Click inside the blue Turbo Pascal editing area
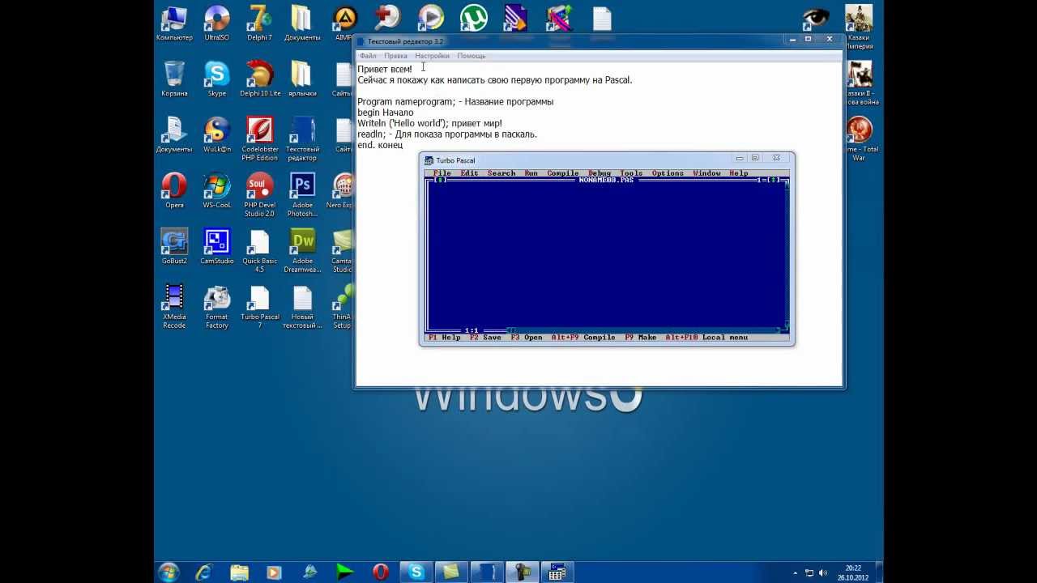This screenshot has height=583, width=1037. tap(606, 255)
